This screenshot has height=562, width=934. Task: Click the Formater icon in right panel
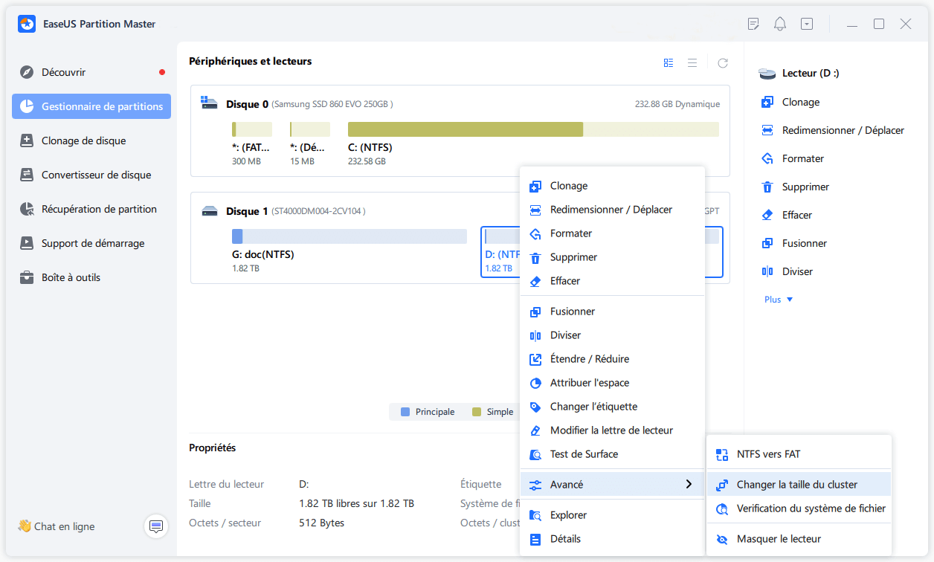(767, 158)
